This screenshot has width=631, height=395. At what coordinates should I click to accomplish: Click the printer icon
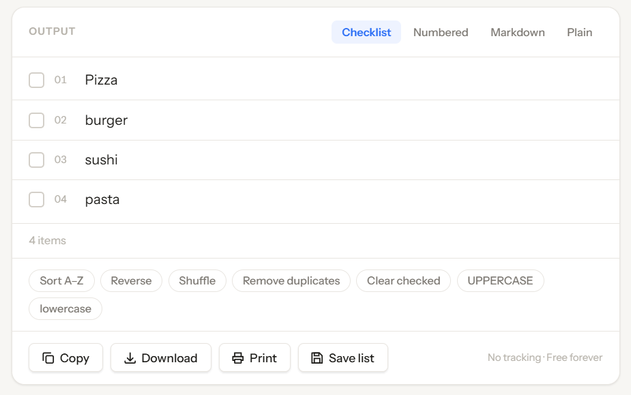238,358
